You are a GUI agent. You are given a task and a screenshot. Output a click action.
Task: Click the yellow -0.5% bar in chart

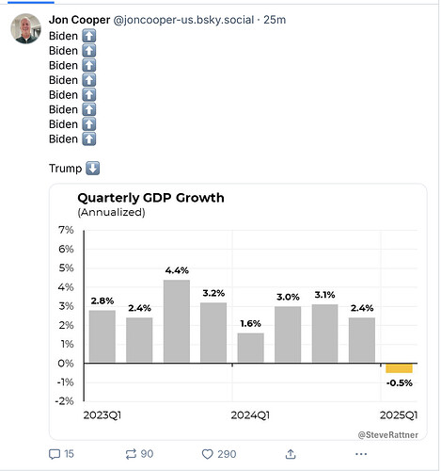[399, 368]
